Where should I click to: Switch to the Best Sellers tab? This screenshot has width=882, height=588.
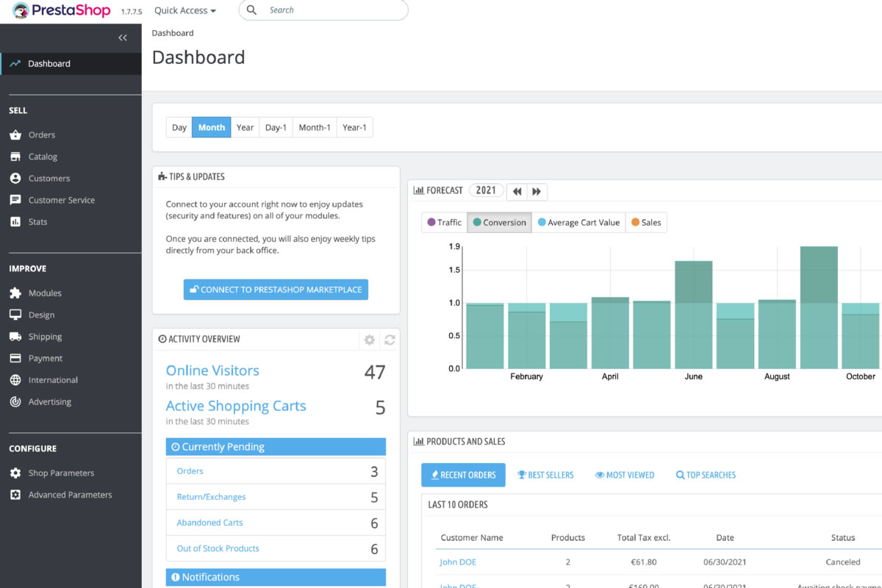545,475
